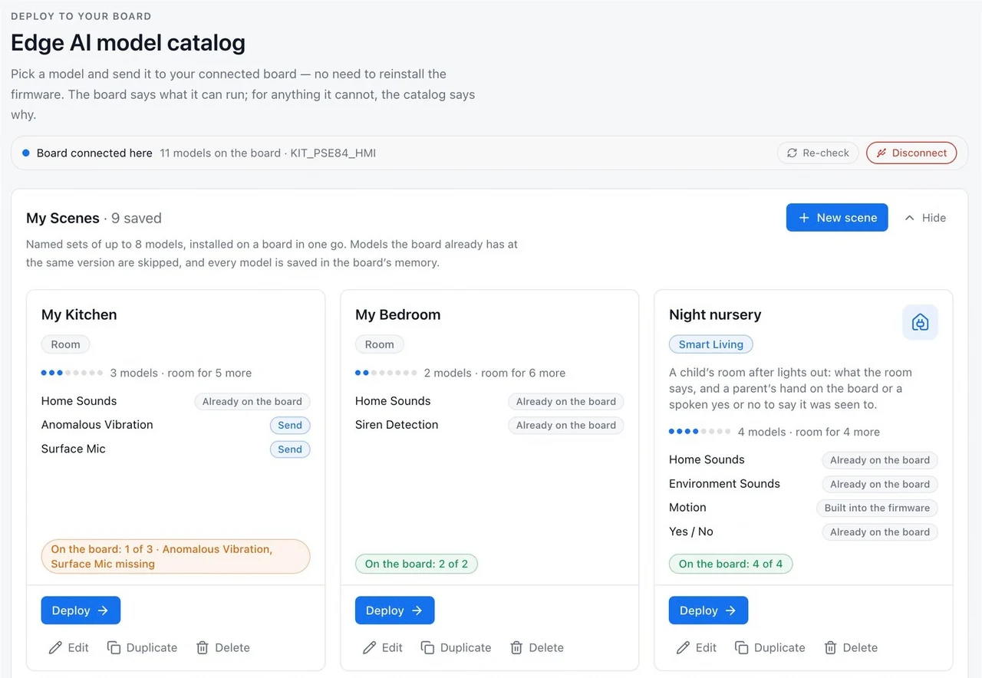Send Surface Mic model to the board

point(290,449)
